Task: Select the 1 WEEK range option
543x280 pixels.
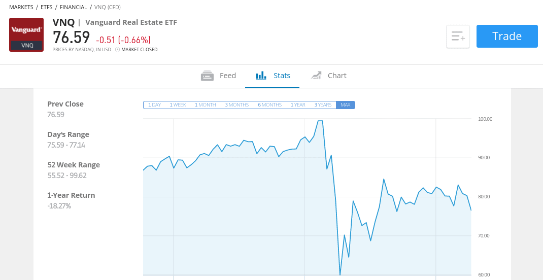Action: pyautogui.click(x=178, y=105)
